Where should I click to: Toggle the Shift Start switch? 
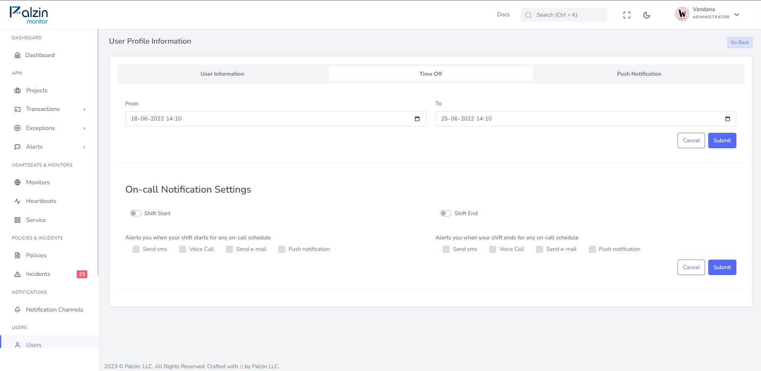[136, 213]
